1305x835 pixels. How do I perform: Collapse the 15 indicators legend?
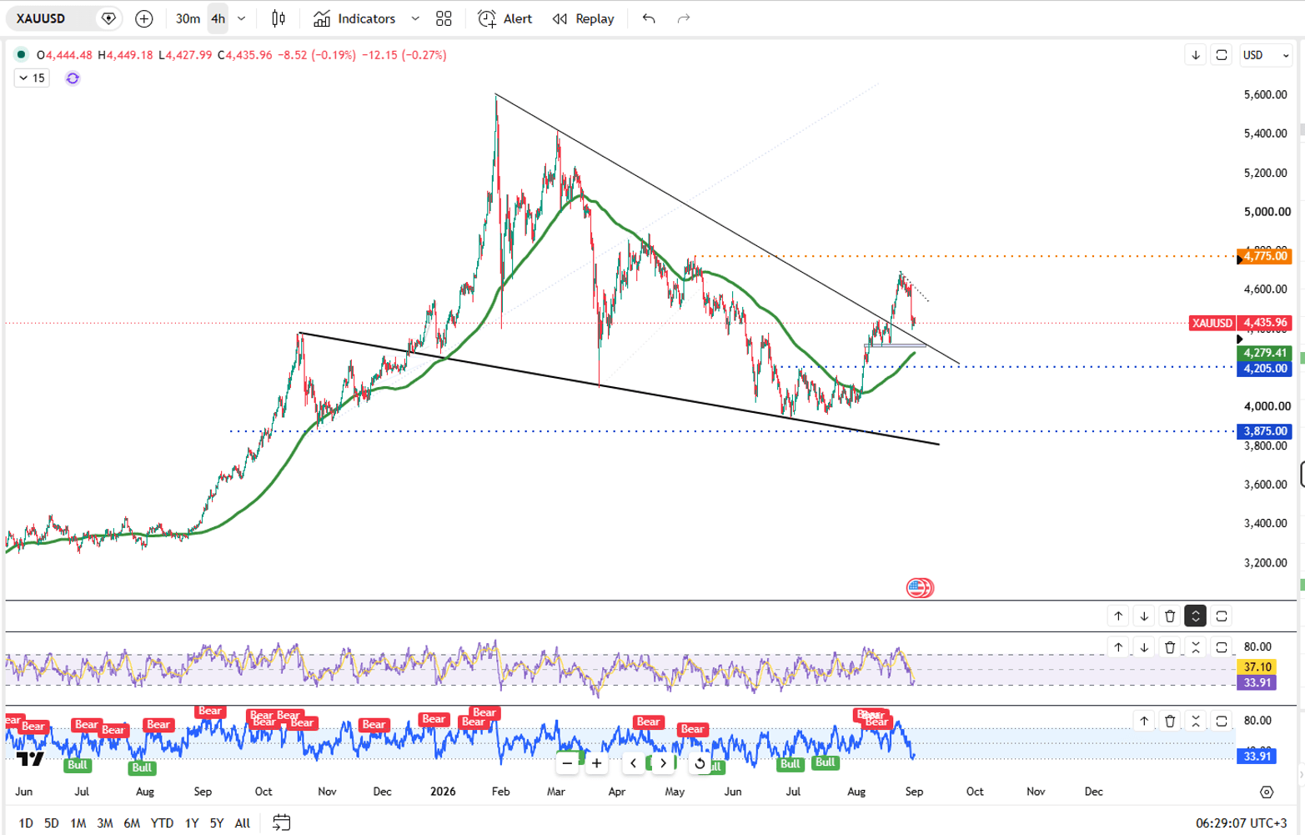(32, 78)
